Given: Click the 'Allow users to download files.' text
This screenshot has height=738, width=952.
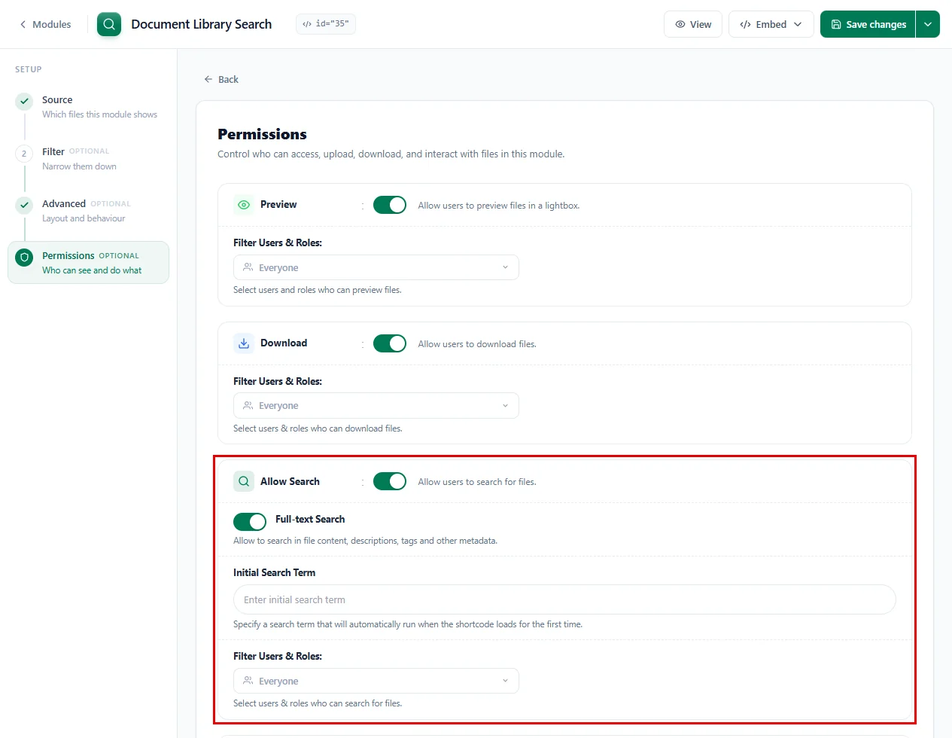Looking at the screenshot, I should (x=477, y=344).
